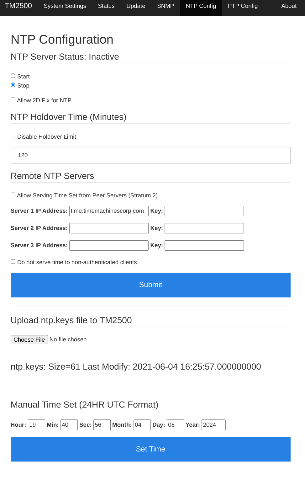This screenshot has width=305, height=486.
Task: Open the Update menu item
Action: (136, 6)
